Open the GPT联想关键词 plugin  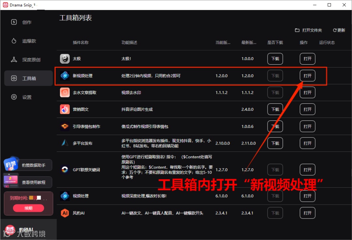(308, 170)
